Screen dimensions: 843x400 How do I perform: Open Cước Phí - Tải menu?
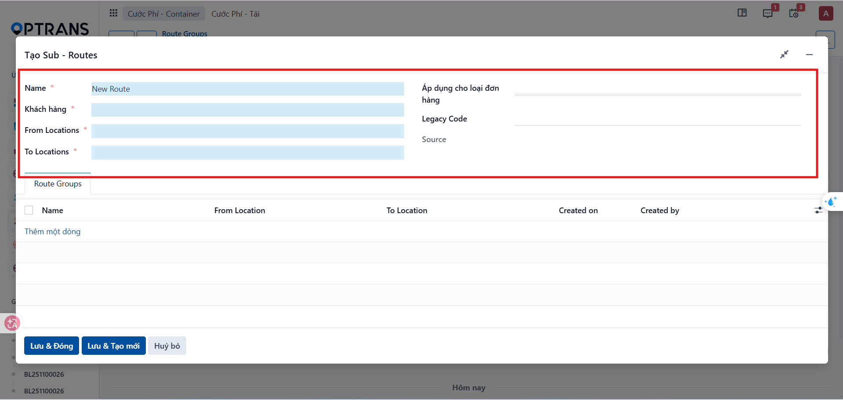point(235,14)
